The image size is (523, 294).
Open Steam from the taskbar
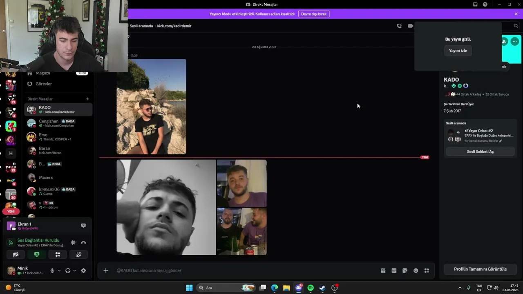(322, 288)
